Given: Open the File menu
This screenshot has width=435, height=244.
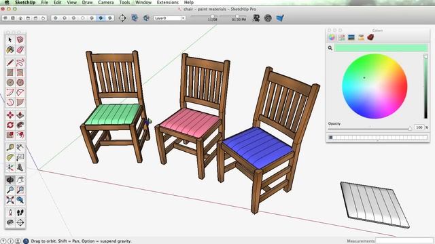Looking at the screenshot, I should pos(44,3).
